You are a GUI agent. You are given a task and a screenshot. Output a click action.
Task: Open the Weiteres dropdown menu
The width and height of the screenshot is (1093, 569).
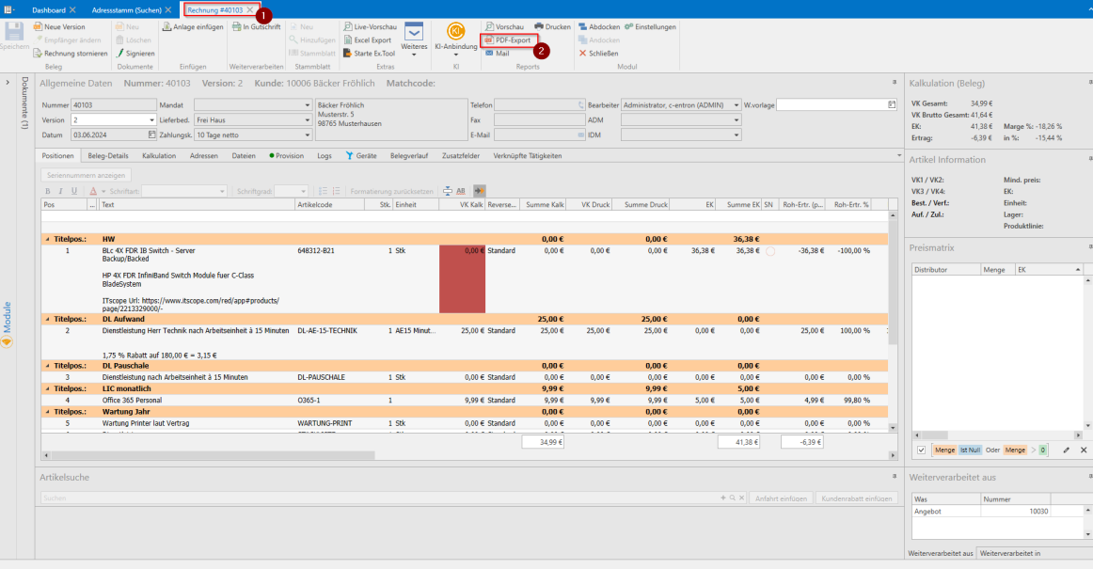(x=413, y=37)
